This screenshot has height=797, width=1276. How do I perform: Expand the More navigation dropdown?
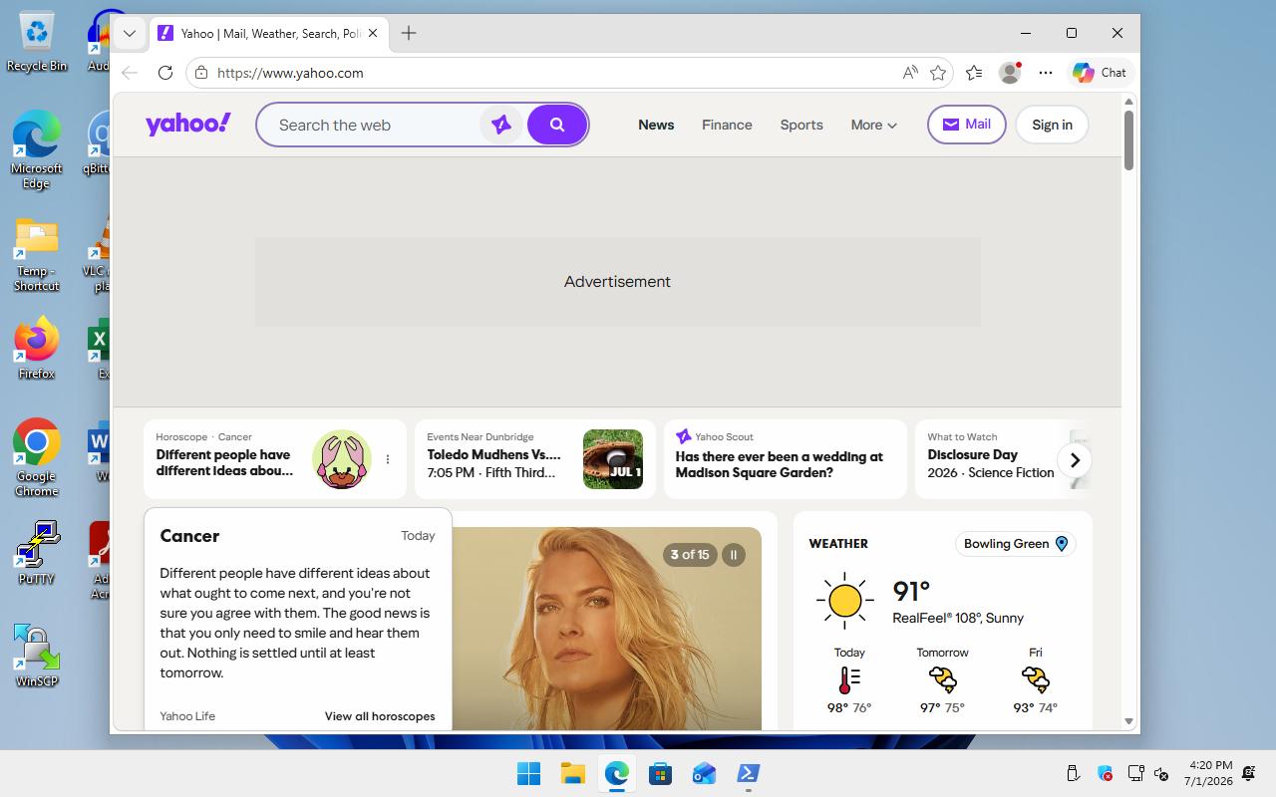coord(874,125)
